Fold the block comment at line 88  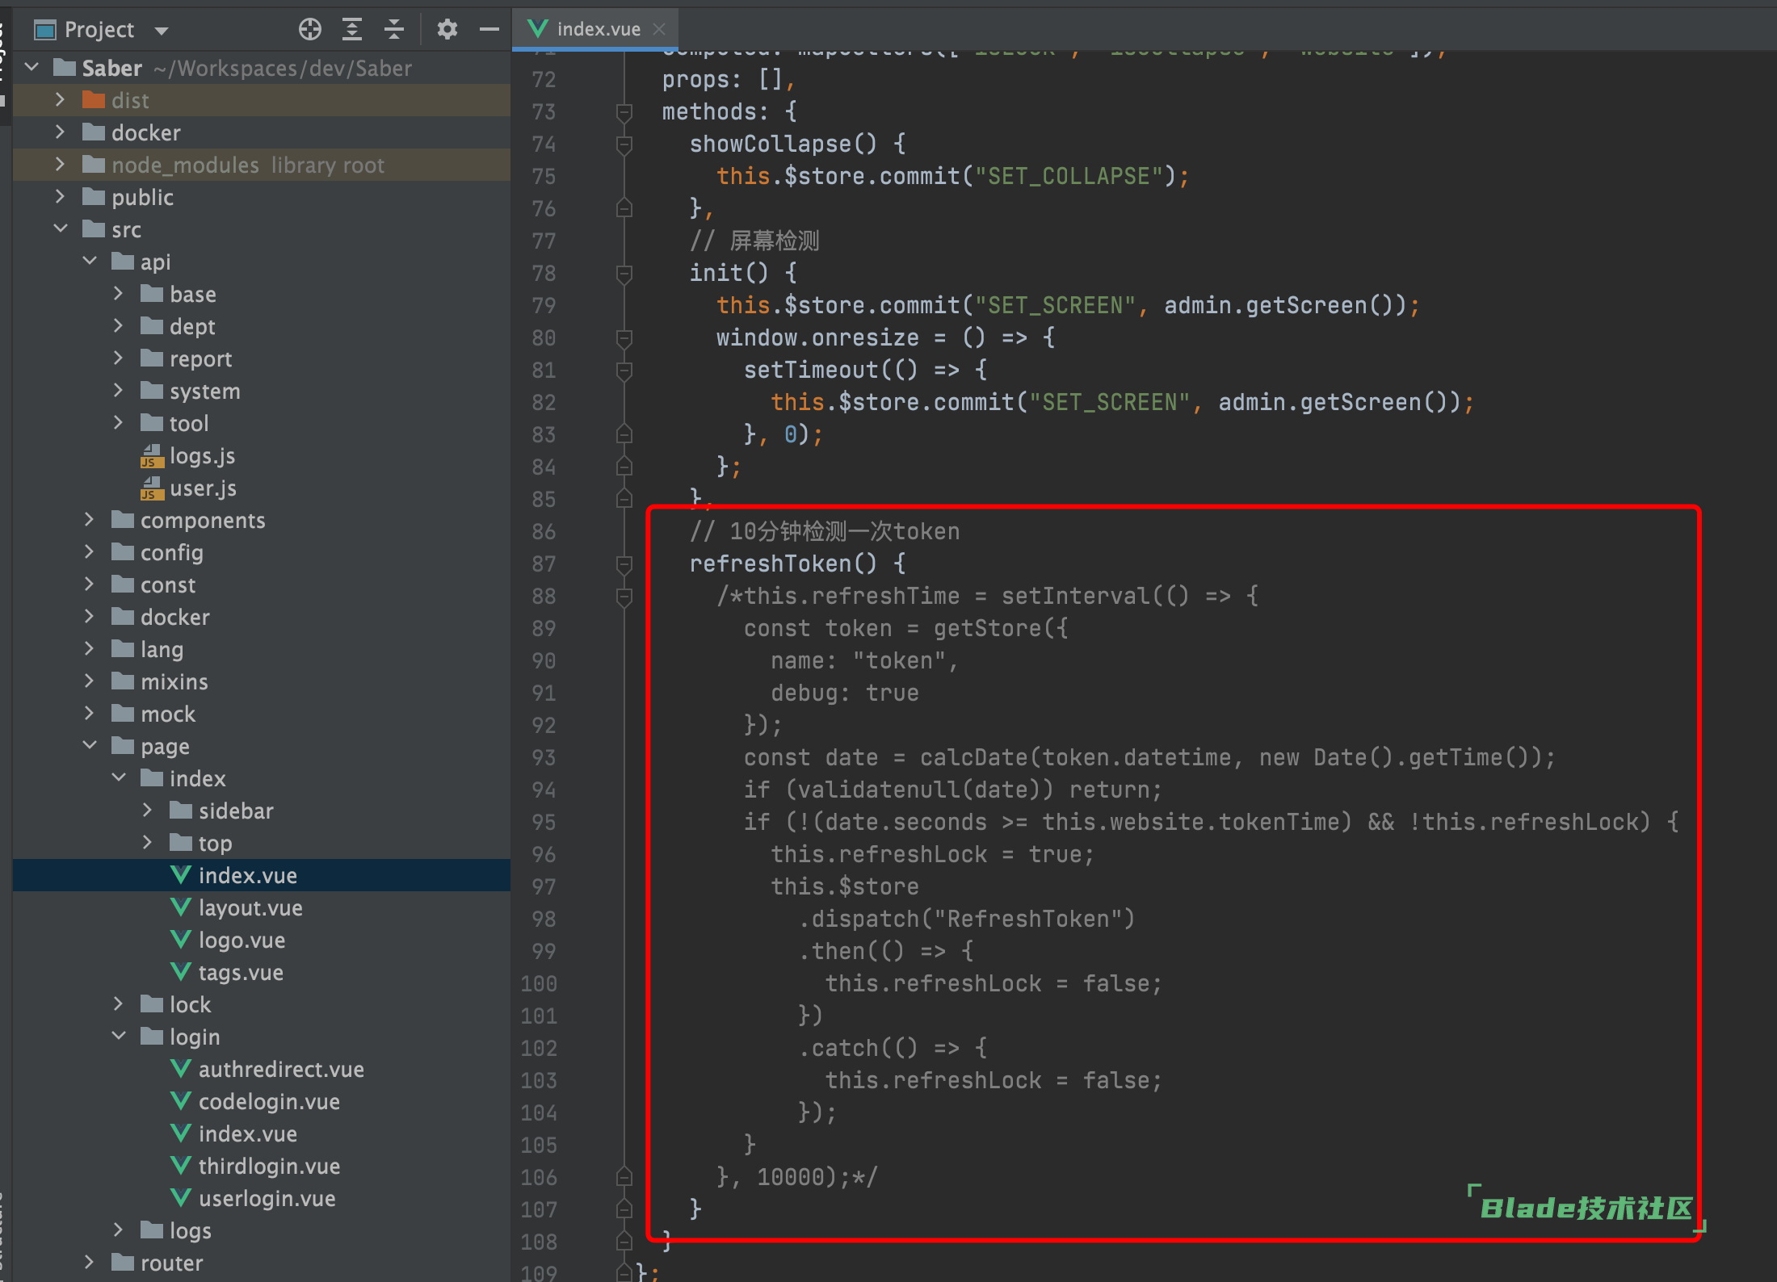[x=624, y=597]
